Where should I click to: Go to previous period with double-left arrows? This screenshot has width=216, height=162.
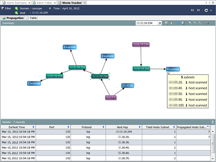point(192,10)
